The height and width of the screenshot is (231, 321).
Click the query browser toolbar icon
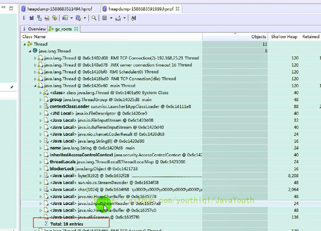point(78,18)
